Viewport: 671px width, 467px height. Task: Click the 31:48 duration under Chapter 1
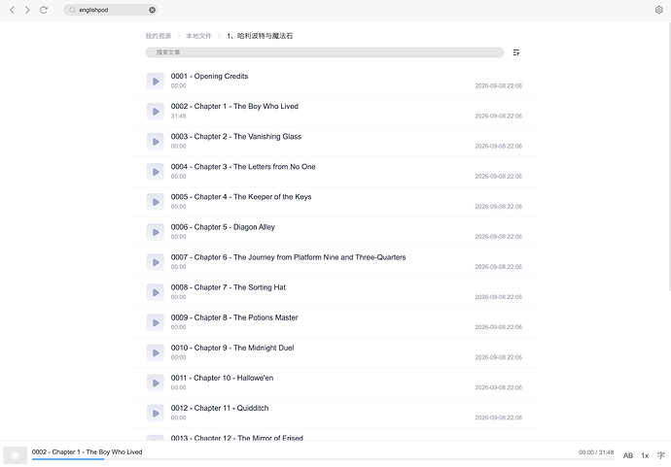pyautogui.click(x=179, y=117)
